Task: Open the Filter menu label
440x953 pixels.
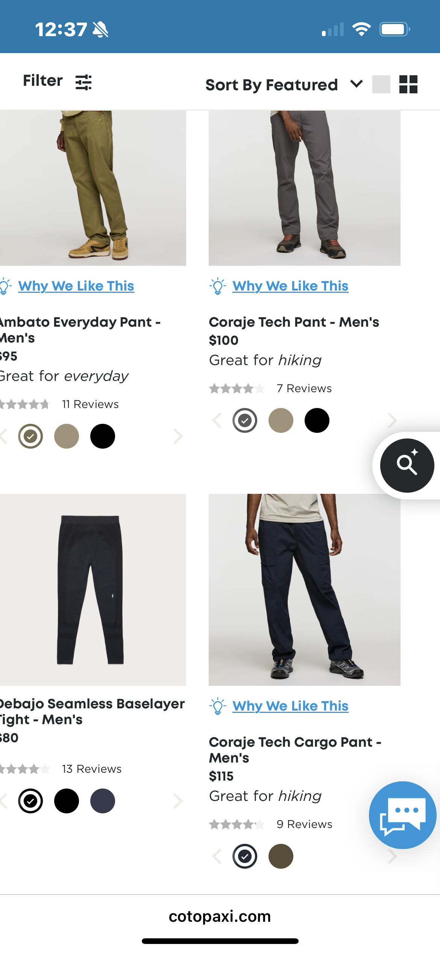Action: pyautogui.click(x=43, y=81)
